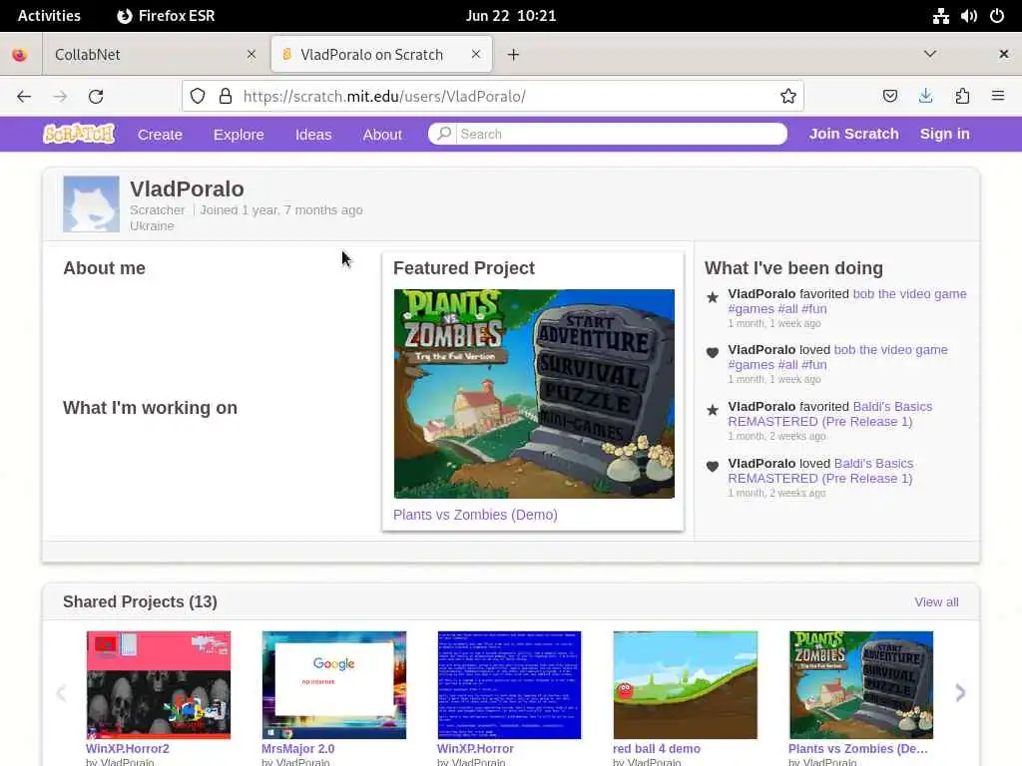The height and width of the screenshot is (766, 1022).
Task: Switch to the CollabNet tab
Action: [x=156, y=55]
